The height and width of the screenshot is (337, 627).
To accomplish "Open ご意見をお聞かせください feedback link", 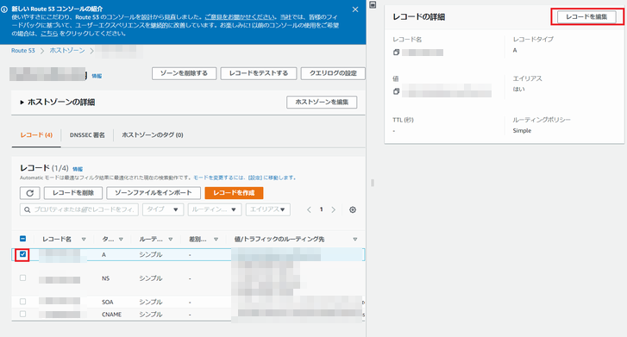I will 240,17.
